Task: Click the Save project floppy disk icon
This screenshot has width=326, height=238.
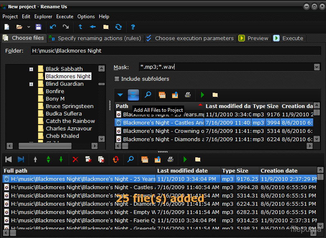Action: pos(38,27)
